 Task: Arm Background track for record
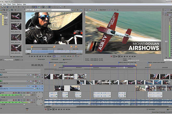tap(14, 100)
